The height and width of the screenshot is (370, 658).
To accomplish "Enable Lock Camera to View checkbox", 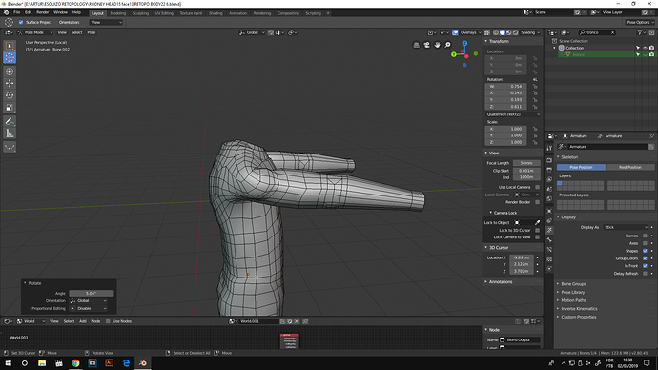I will pyautogui.click(x=537, y=237).
